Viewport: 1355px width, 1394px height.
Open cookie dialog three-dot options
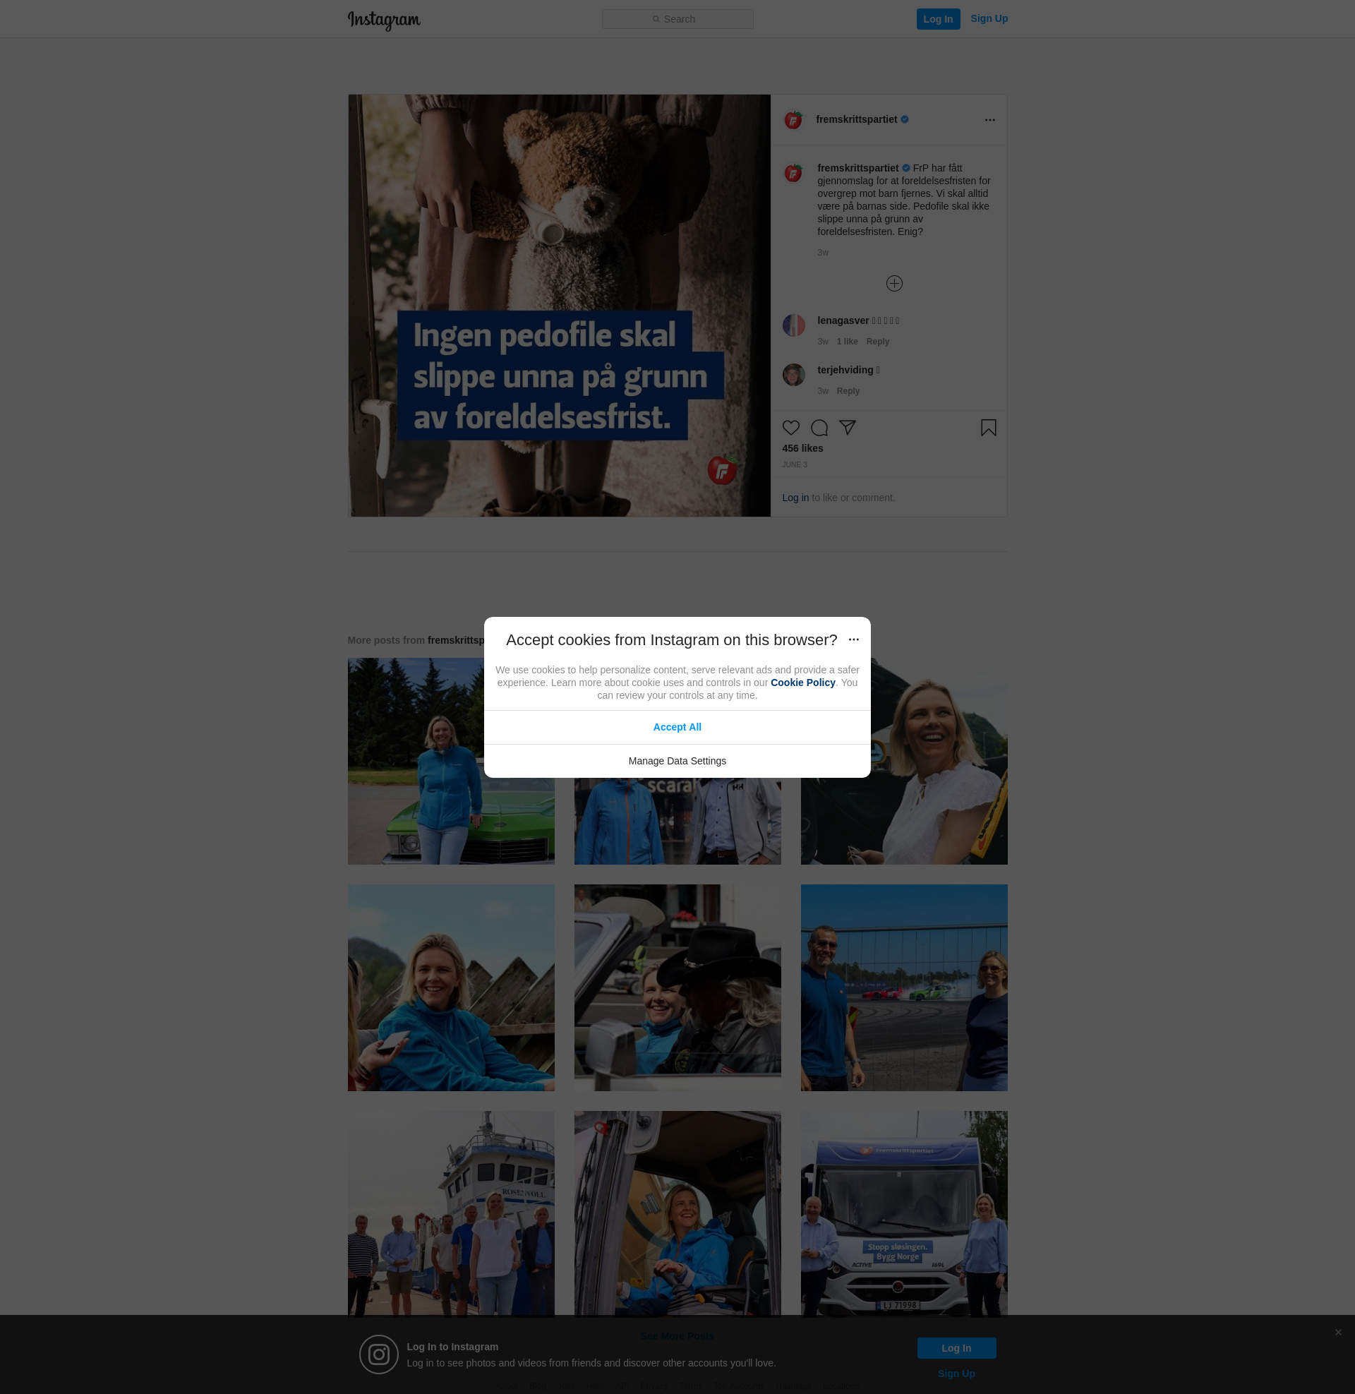tap(853, 639)
